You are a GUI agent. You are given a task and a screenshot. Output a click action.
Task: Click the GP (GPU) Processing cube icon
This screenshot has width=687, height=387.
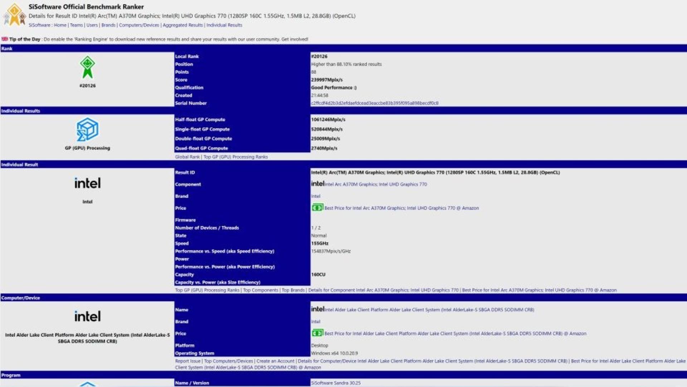pos(87,129)
